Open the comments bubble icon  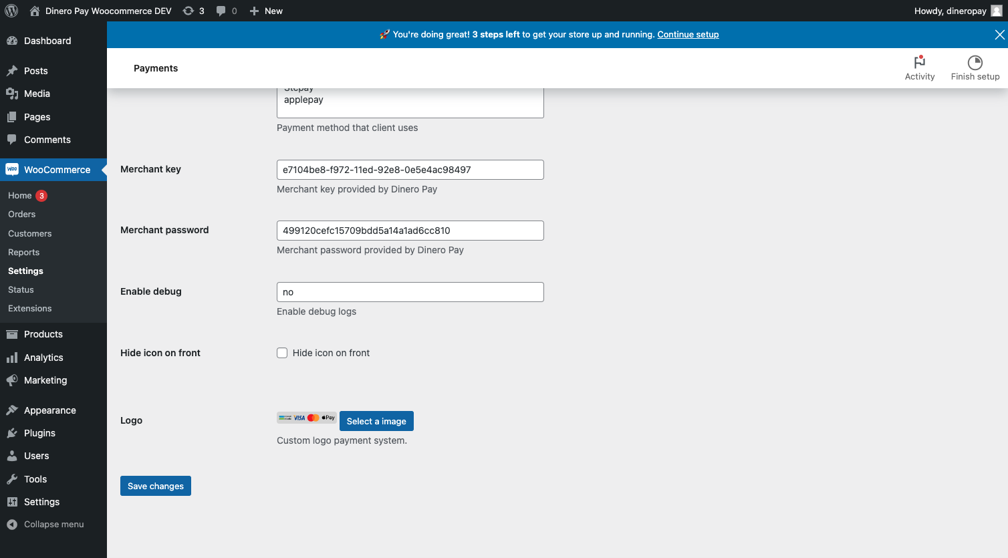[x=221, y=11]
